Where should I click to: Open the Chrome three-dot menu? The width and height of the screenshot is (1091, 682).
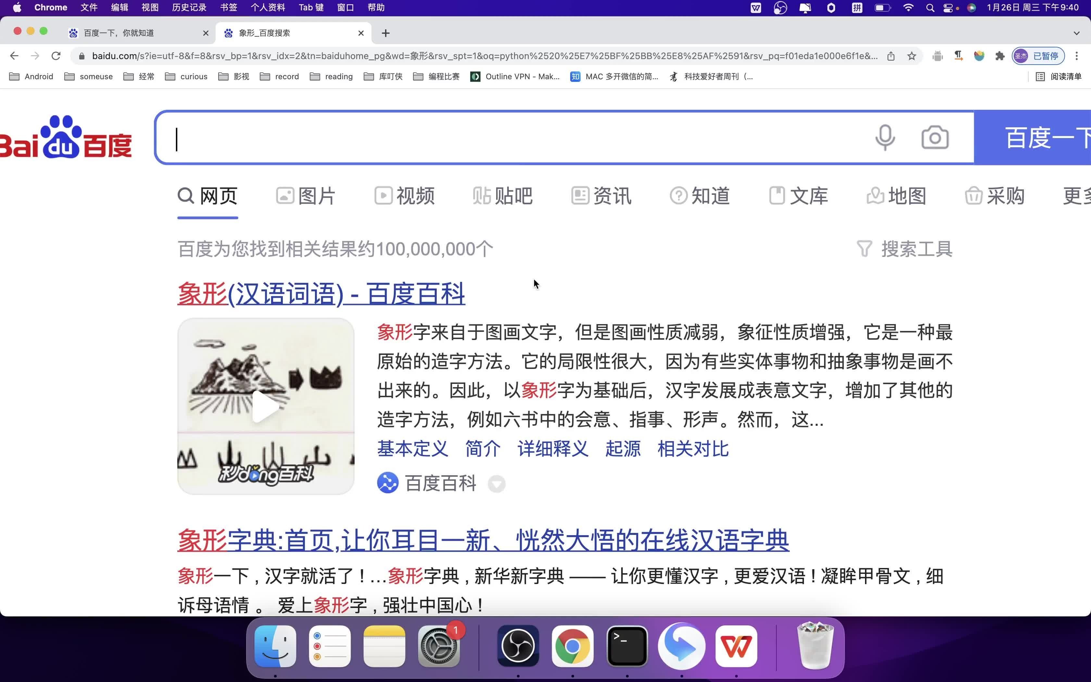pyautogui.click(x=1077, y=56)
